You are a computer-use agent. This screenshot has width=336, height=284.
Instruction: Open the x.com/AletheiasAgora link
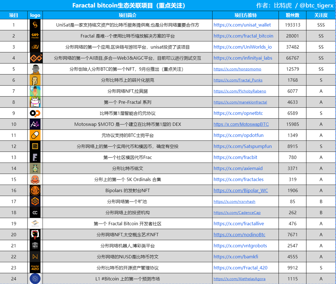239,279
